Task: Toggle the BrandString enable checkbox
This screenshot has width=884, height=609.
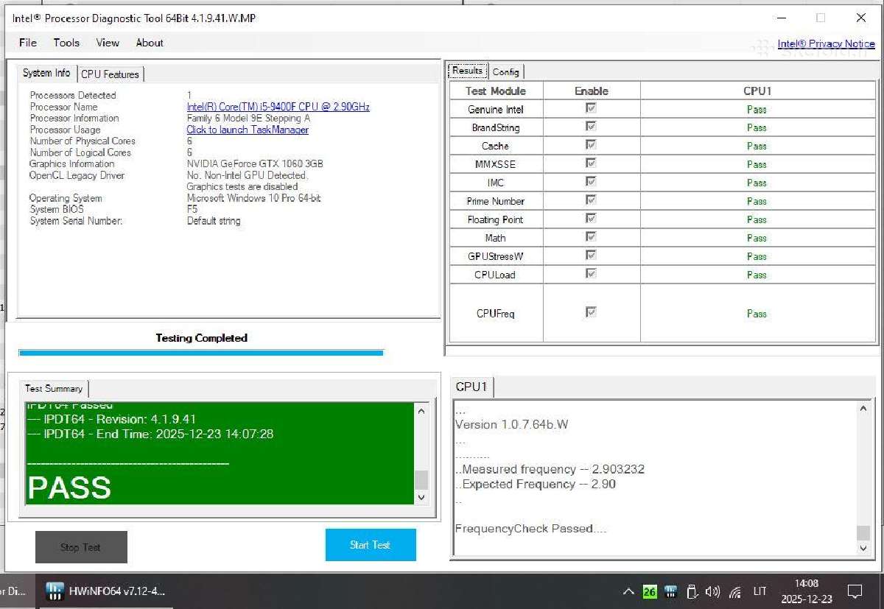Action: [591, 127]
